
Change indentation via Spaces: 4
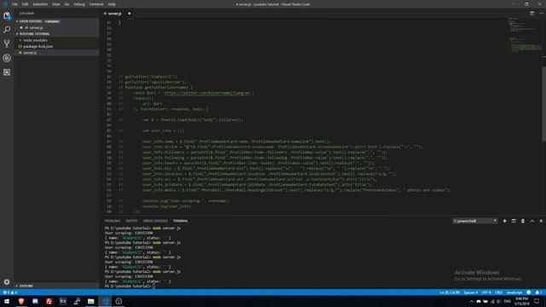click(471, 293)
